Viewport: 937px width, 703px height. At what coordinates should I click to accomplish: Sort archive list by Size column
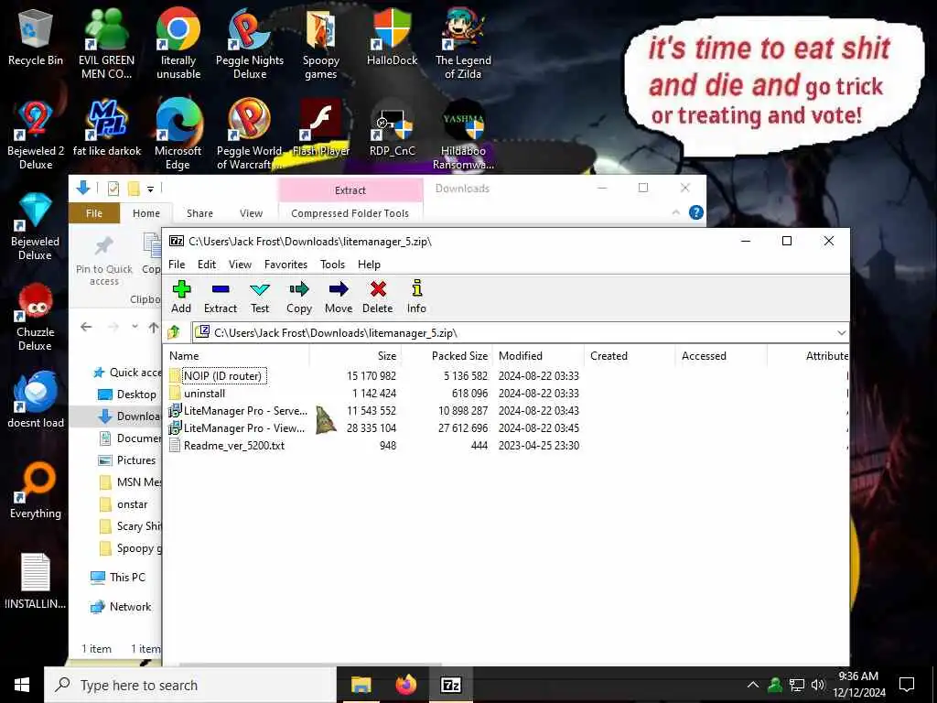356,356
